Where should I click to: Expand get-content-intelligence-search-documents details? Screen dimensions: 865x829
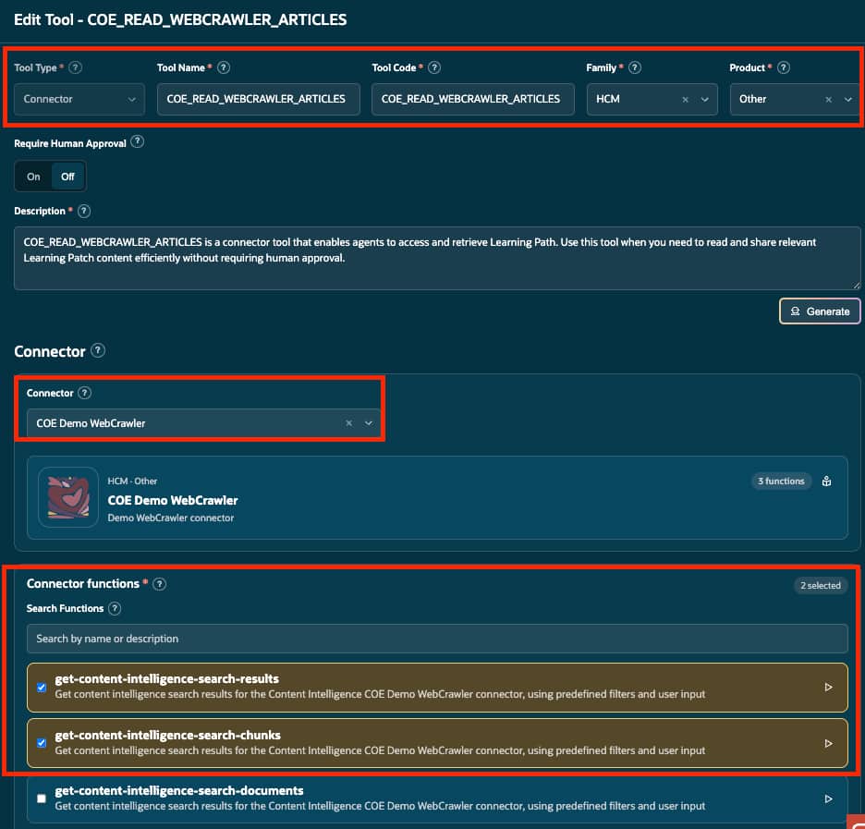(x=828, y=799)
